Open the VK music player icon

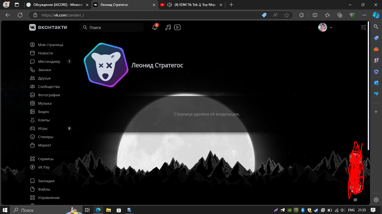pyautogui.click(x=168, y=27)
